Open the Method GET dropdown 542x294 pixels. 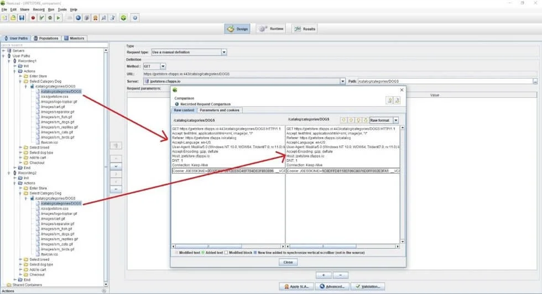tap(163, 66)
